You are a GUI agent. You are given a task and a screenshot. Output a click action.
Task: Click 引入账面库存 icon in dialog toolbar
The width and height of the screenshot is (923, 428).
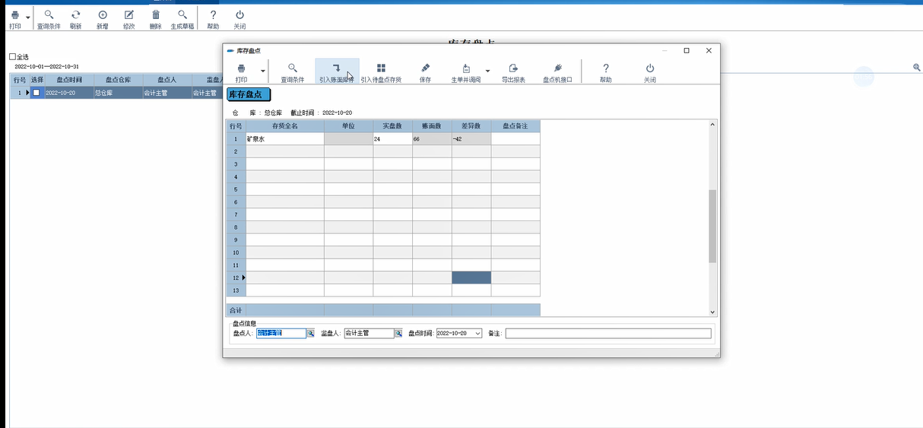point(337,68)
